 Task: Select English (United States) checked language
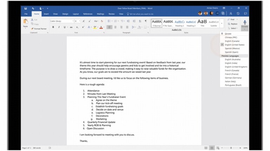pos(235,45)
